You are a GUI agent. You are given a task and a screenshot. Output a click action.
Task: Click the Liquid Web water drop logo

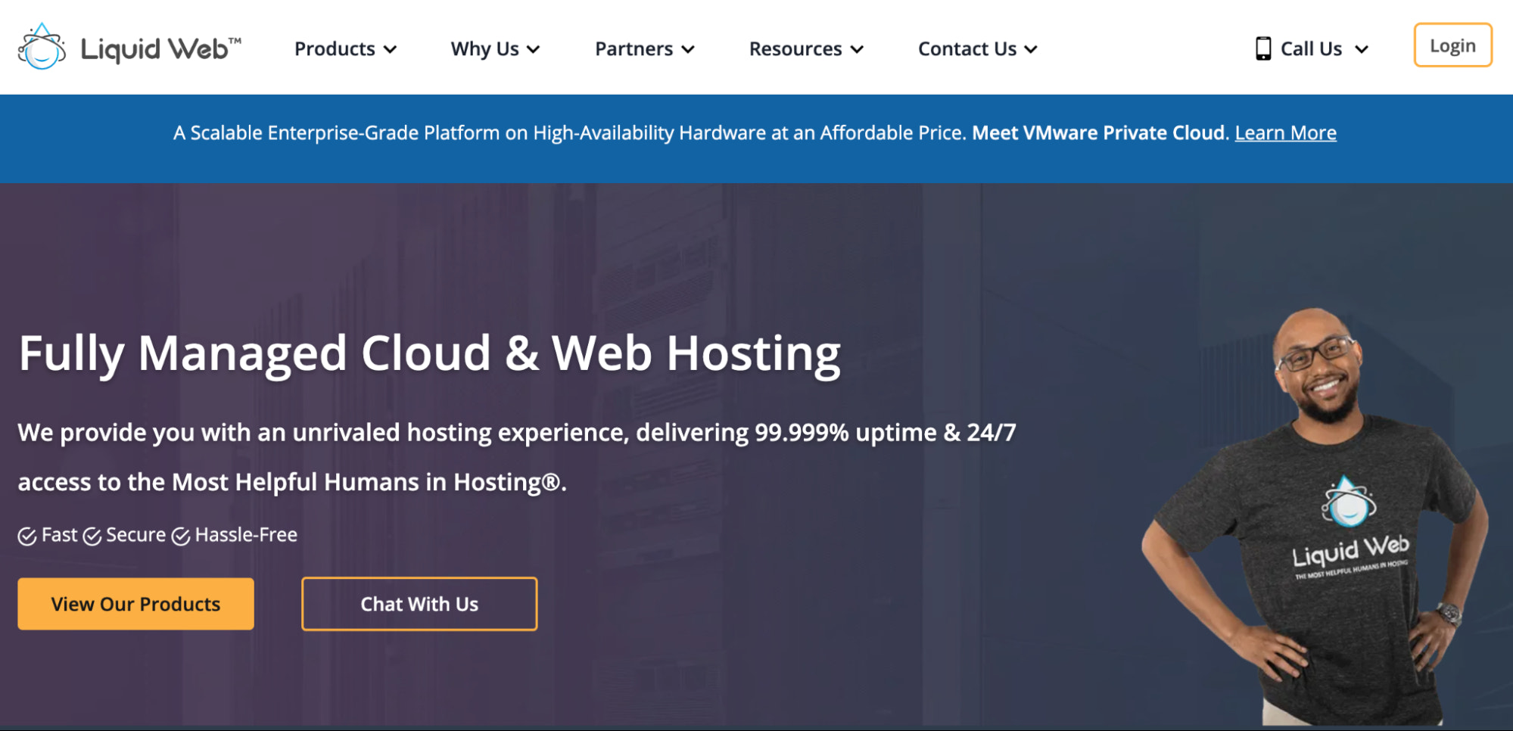pos(42,48)
